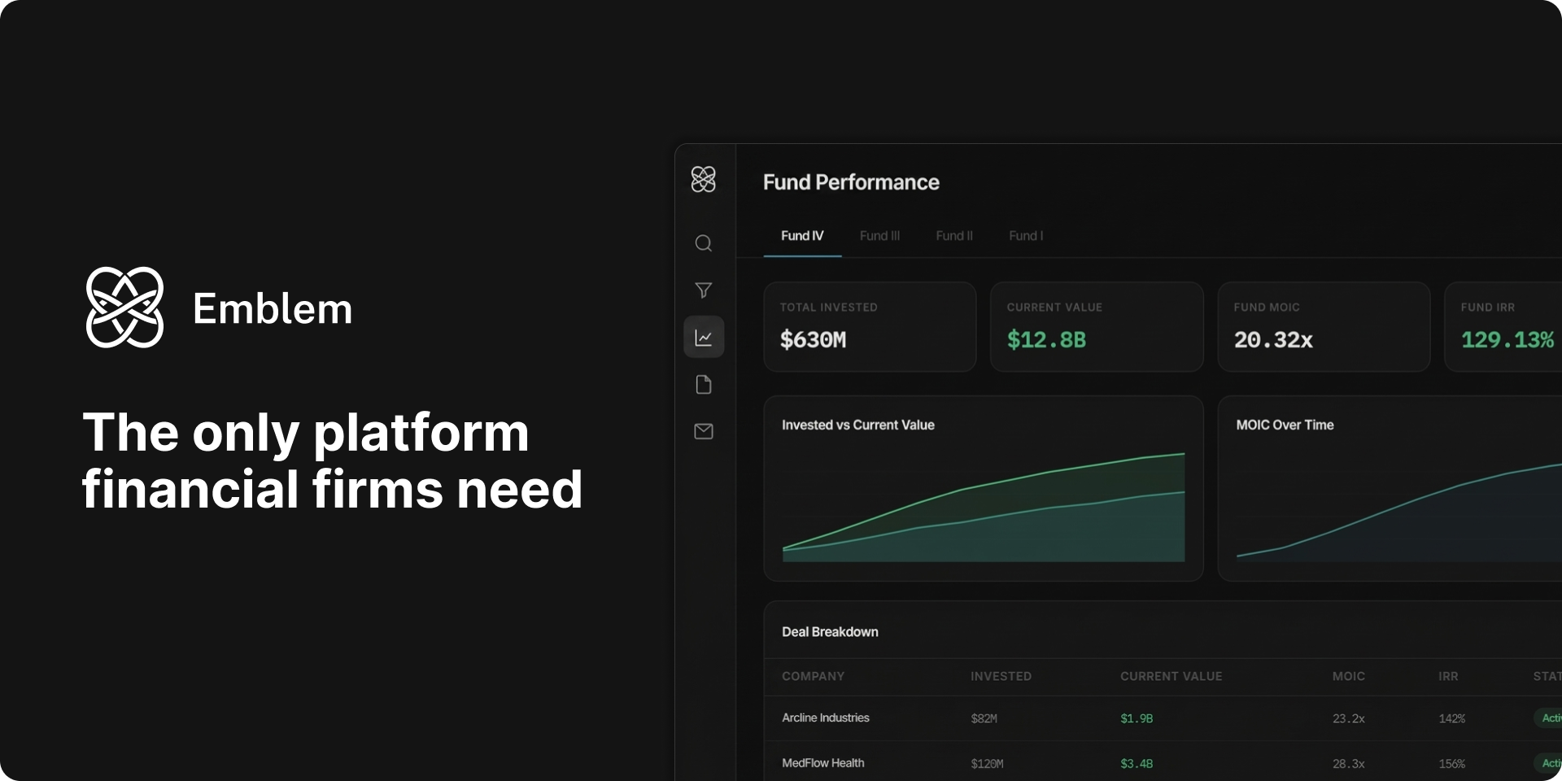Select the Total Invested $630M card

coord(870,327)
